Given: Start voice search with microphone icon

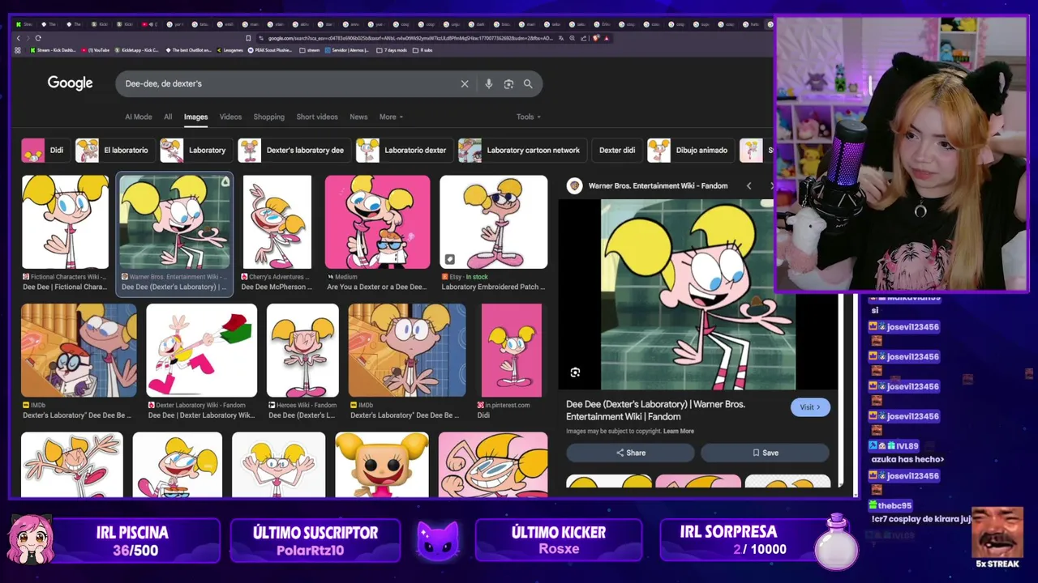Looking at the screenshot, I should [488, 83].
